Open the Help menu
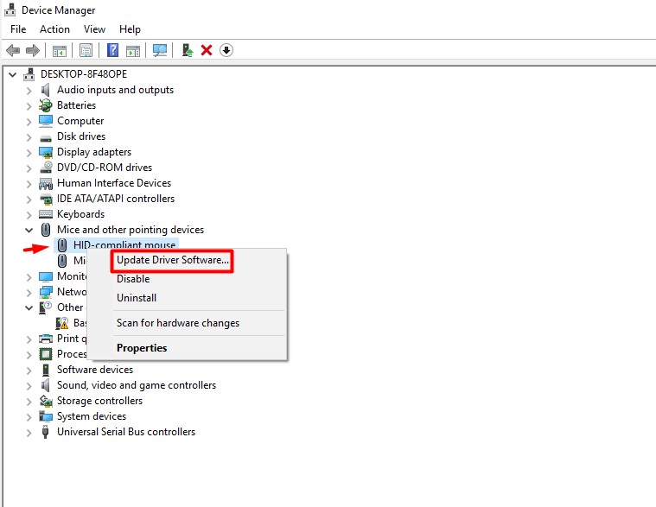 [x=130, y=29]
